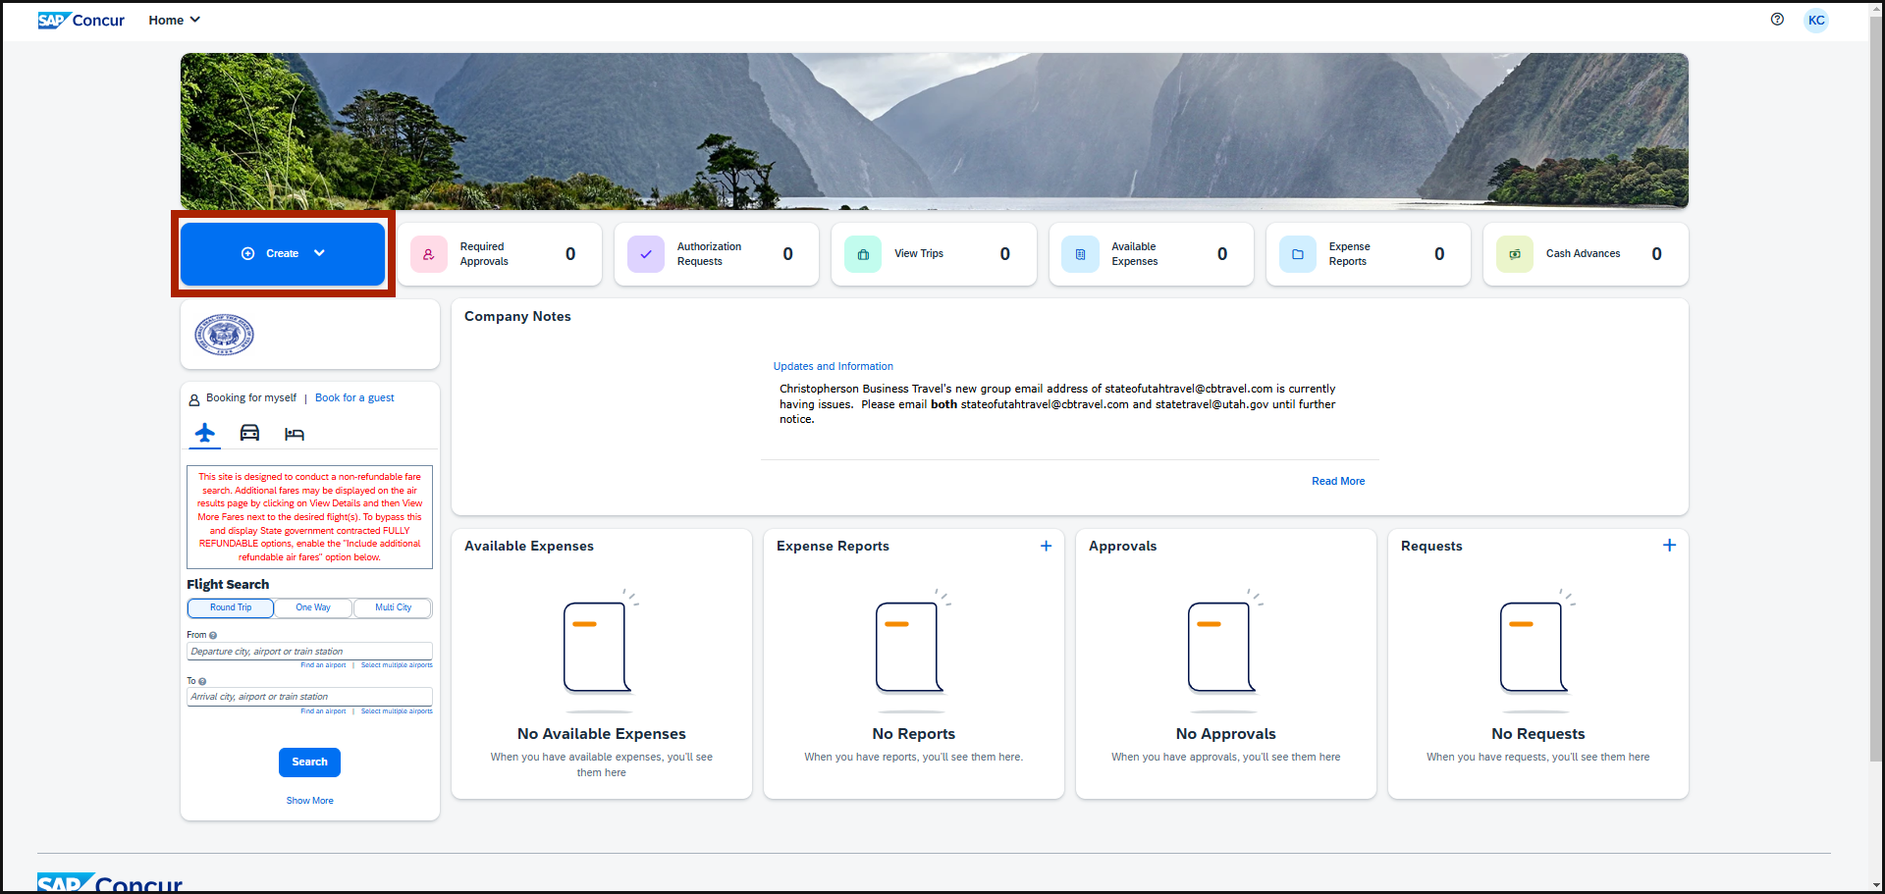This screenshot has width=1885, height=894.
Task: Click the Available Expenses panel heading
Action: [x=529, y=546]
